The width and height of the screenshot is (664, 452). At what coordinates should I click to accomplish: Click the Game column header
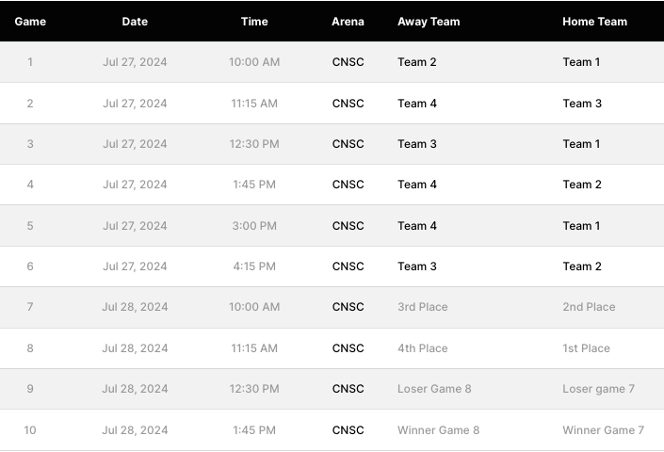click(30, 22)
